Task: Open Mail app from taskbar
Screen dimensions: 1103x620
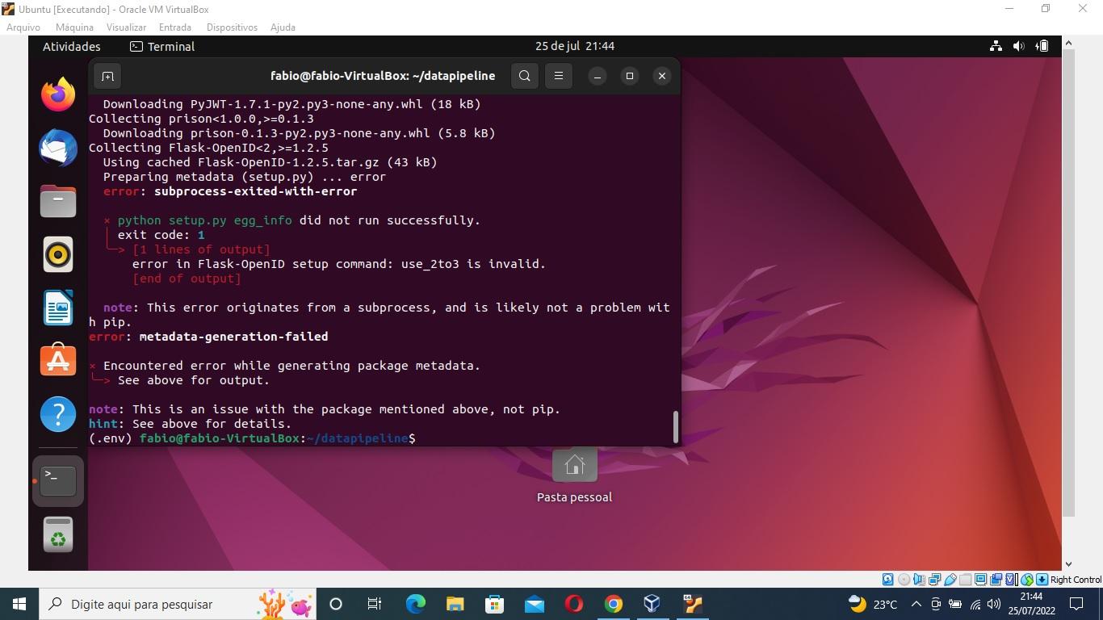Action: click(x=534, y=604)
